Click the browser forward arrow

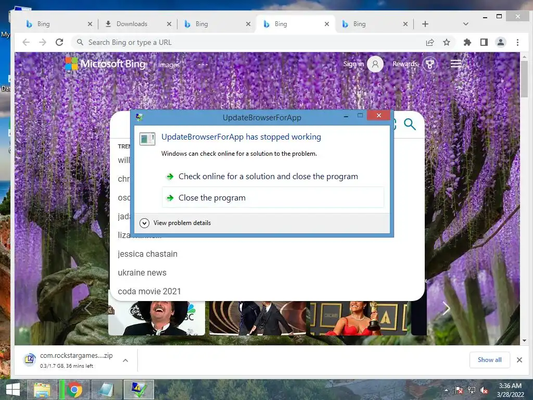pos(43,42)
